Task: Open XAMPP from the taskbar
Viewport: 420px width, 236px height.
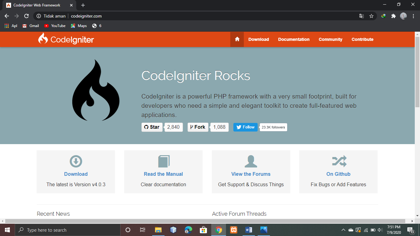Action: click(234, 230)
